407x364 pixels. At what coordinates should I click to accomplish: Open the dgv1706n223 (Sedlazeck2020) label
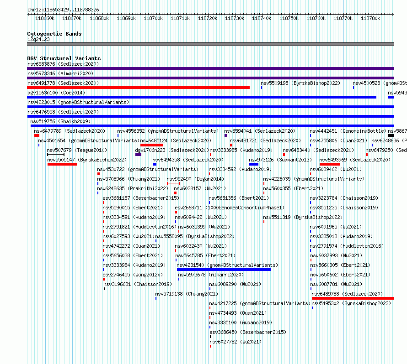tap(172, 150)
